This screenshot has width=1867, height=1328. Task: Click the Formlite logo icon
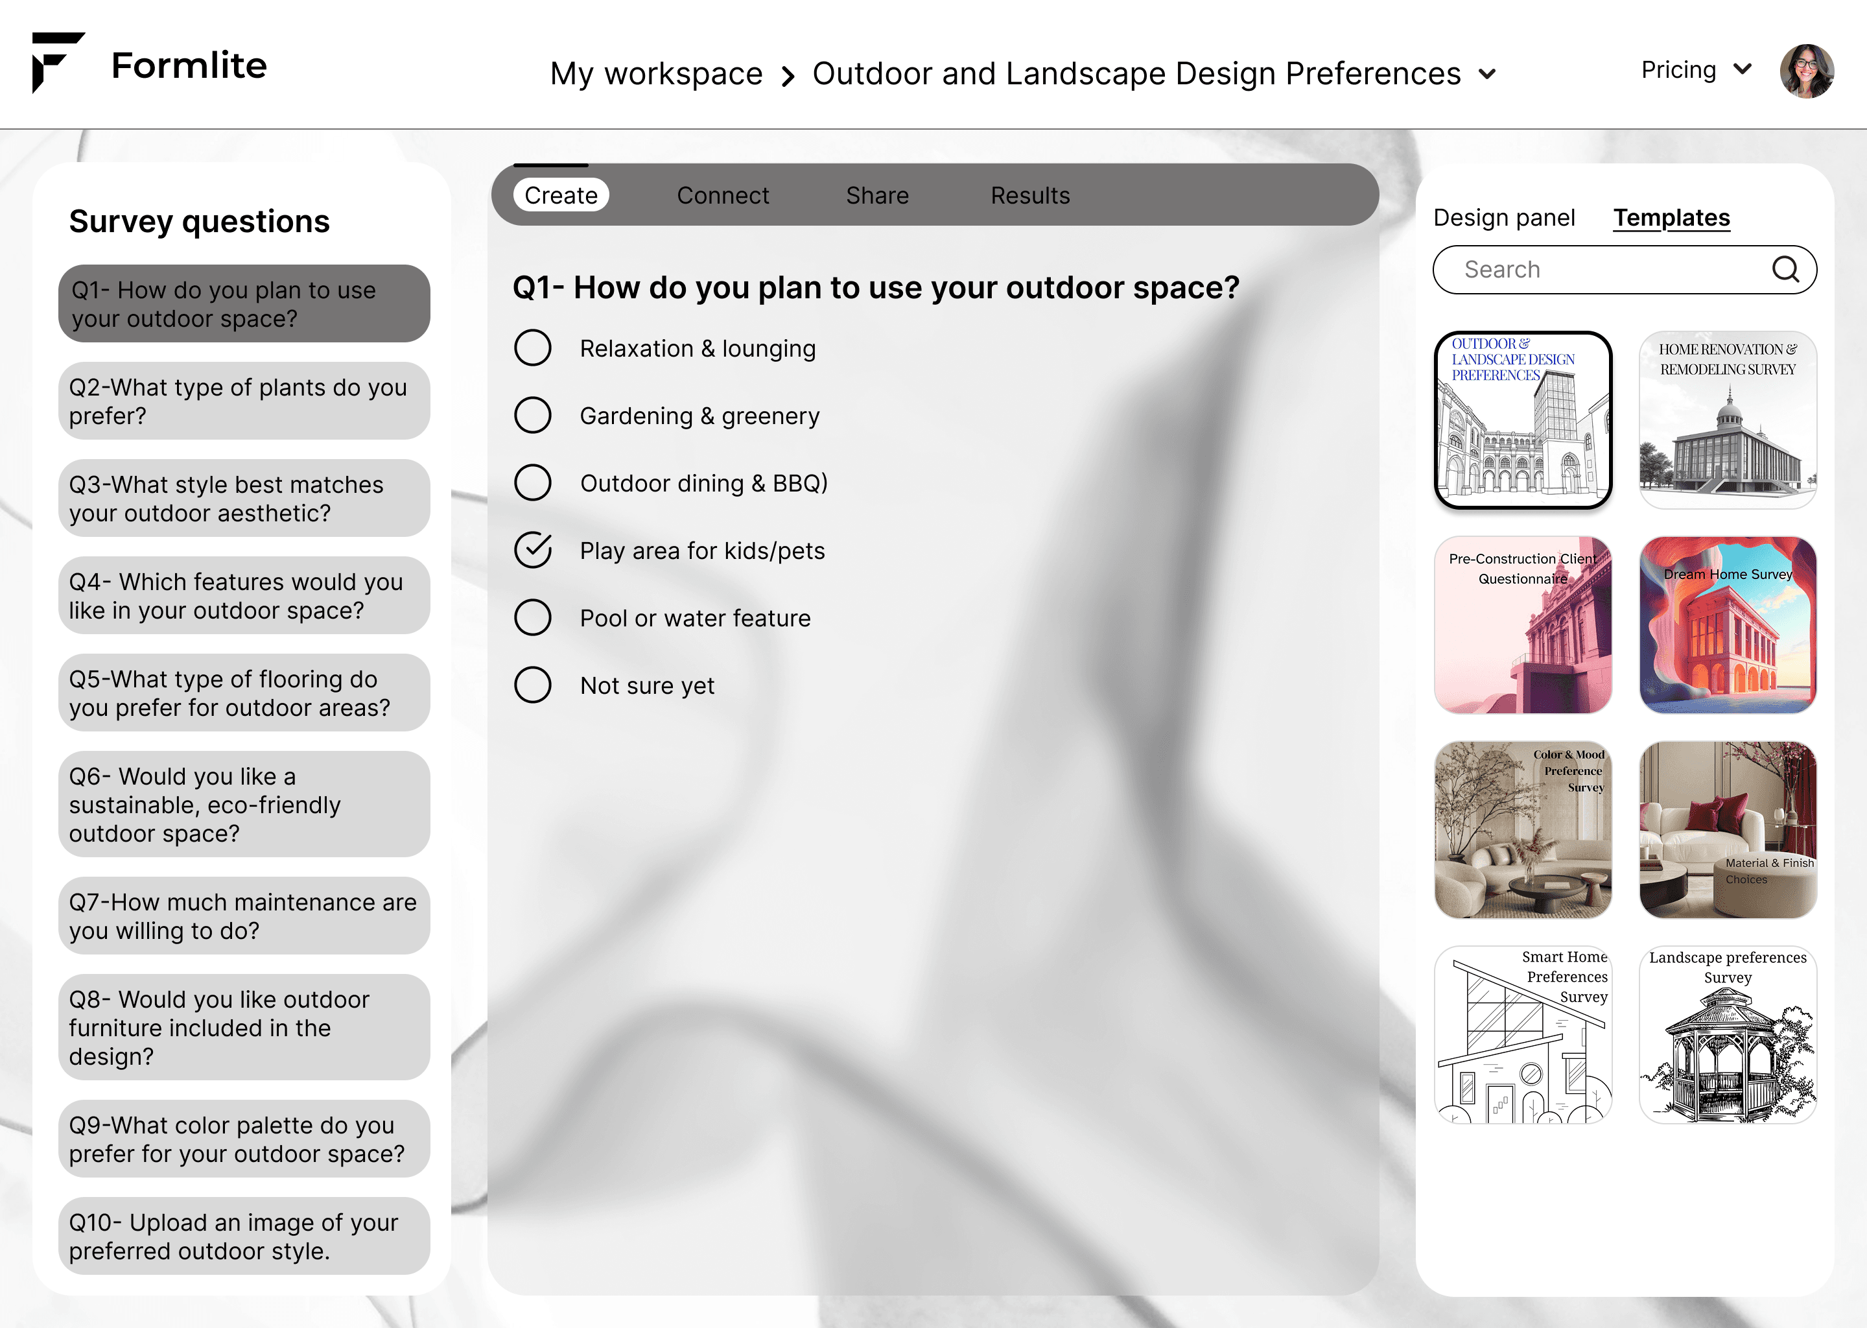coord(57,63)
